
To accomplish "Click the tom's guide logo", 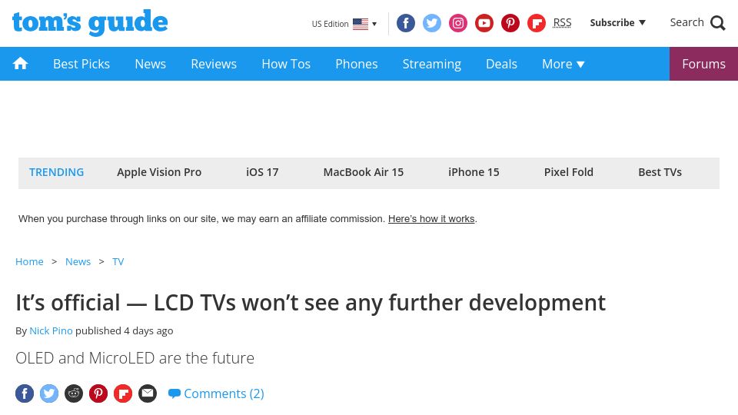I will [90, 22].
